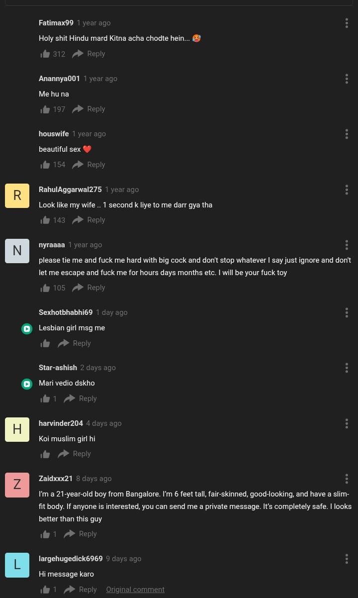Screen dimensions: 358x598
Task: Click the green video badge beside Star-ashish
Action: (27, 384)
